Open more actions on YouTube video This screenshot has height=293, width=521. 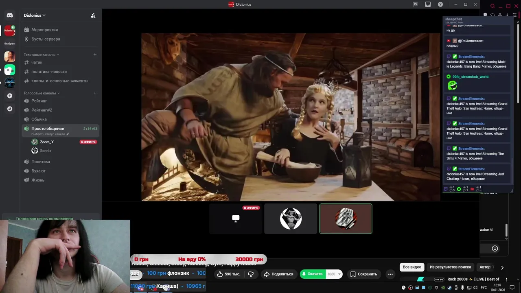click(x=390, y=274)
